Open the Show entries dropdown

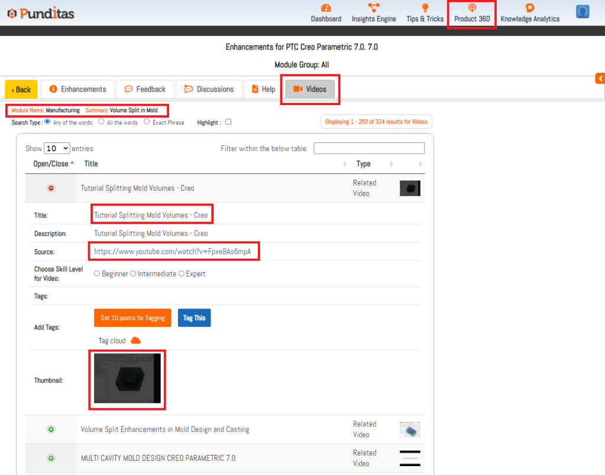click(57, 148)
